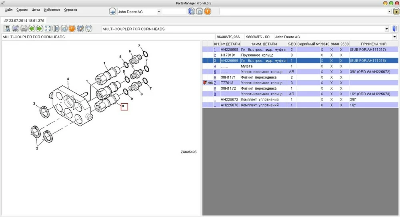The width and height of the screenshot is (400, 217).
Task: Open the Избранное menu
Action: 52,10
